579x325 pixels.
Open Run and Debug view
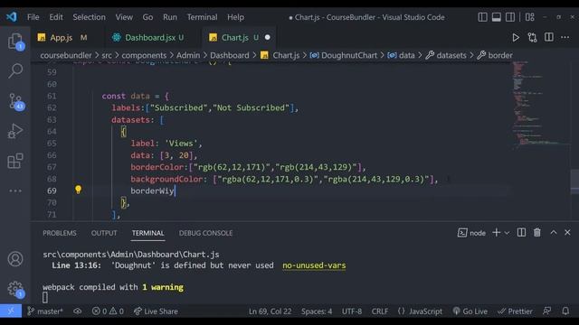(15, 131)
